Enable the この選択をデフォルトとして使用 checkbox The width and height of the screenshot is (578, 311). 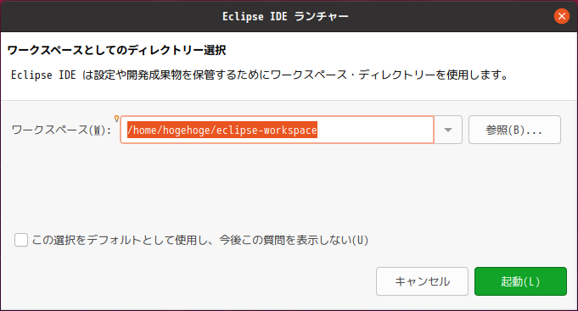click(x=21, y=240)
